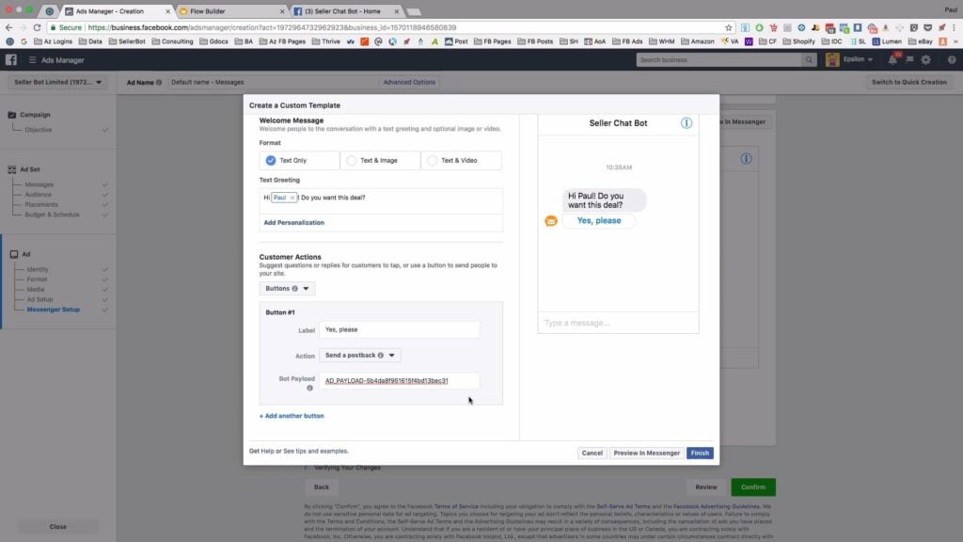963x542 pixels.
Task: Select Messages in the Ad Set tree
Action: coord(39,184)
